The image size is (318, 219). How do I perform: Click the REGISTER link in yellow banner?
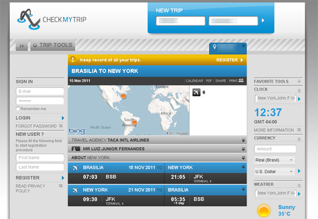click(x=229, y=60)
